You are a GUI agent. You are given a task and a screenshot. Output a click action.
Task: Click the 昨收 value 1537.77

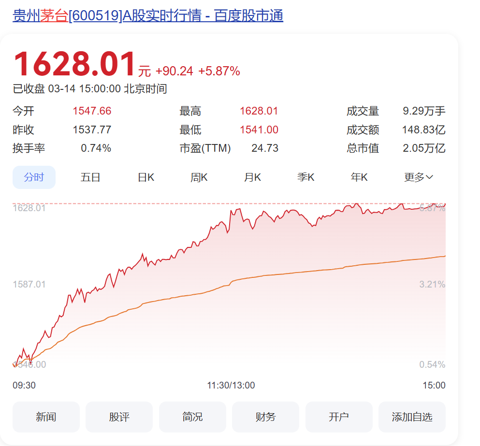pos(92,129)
